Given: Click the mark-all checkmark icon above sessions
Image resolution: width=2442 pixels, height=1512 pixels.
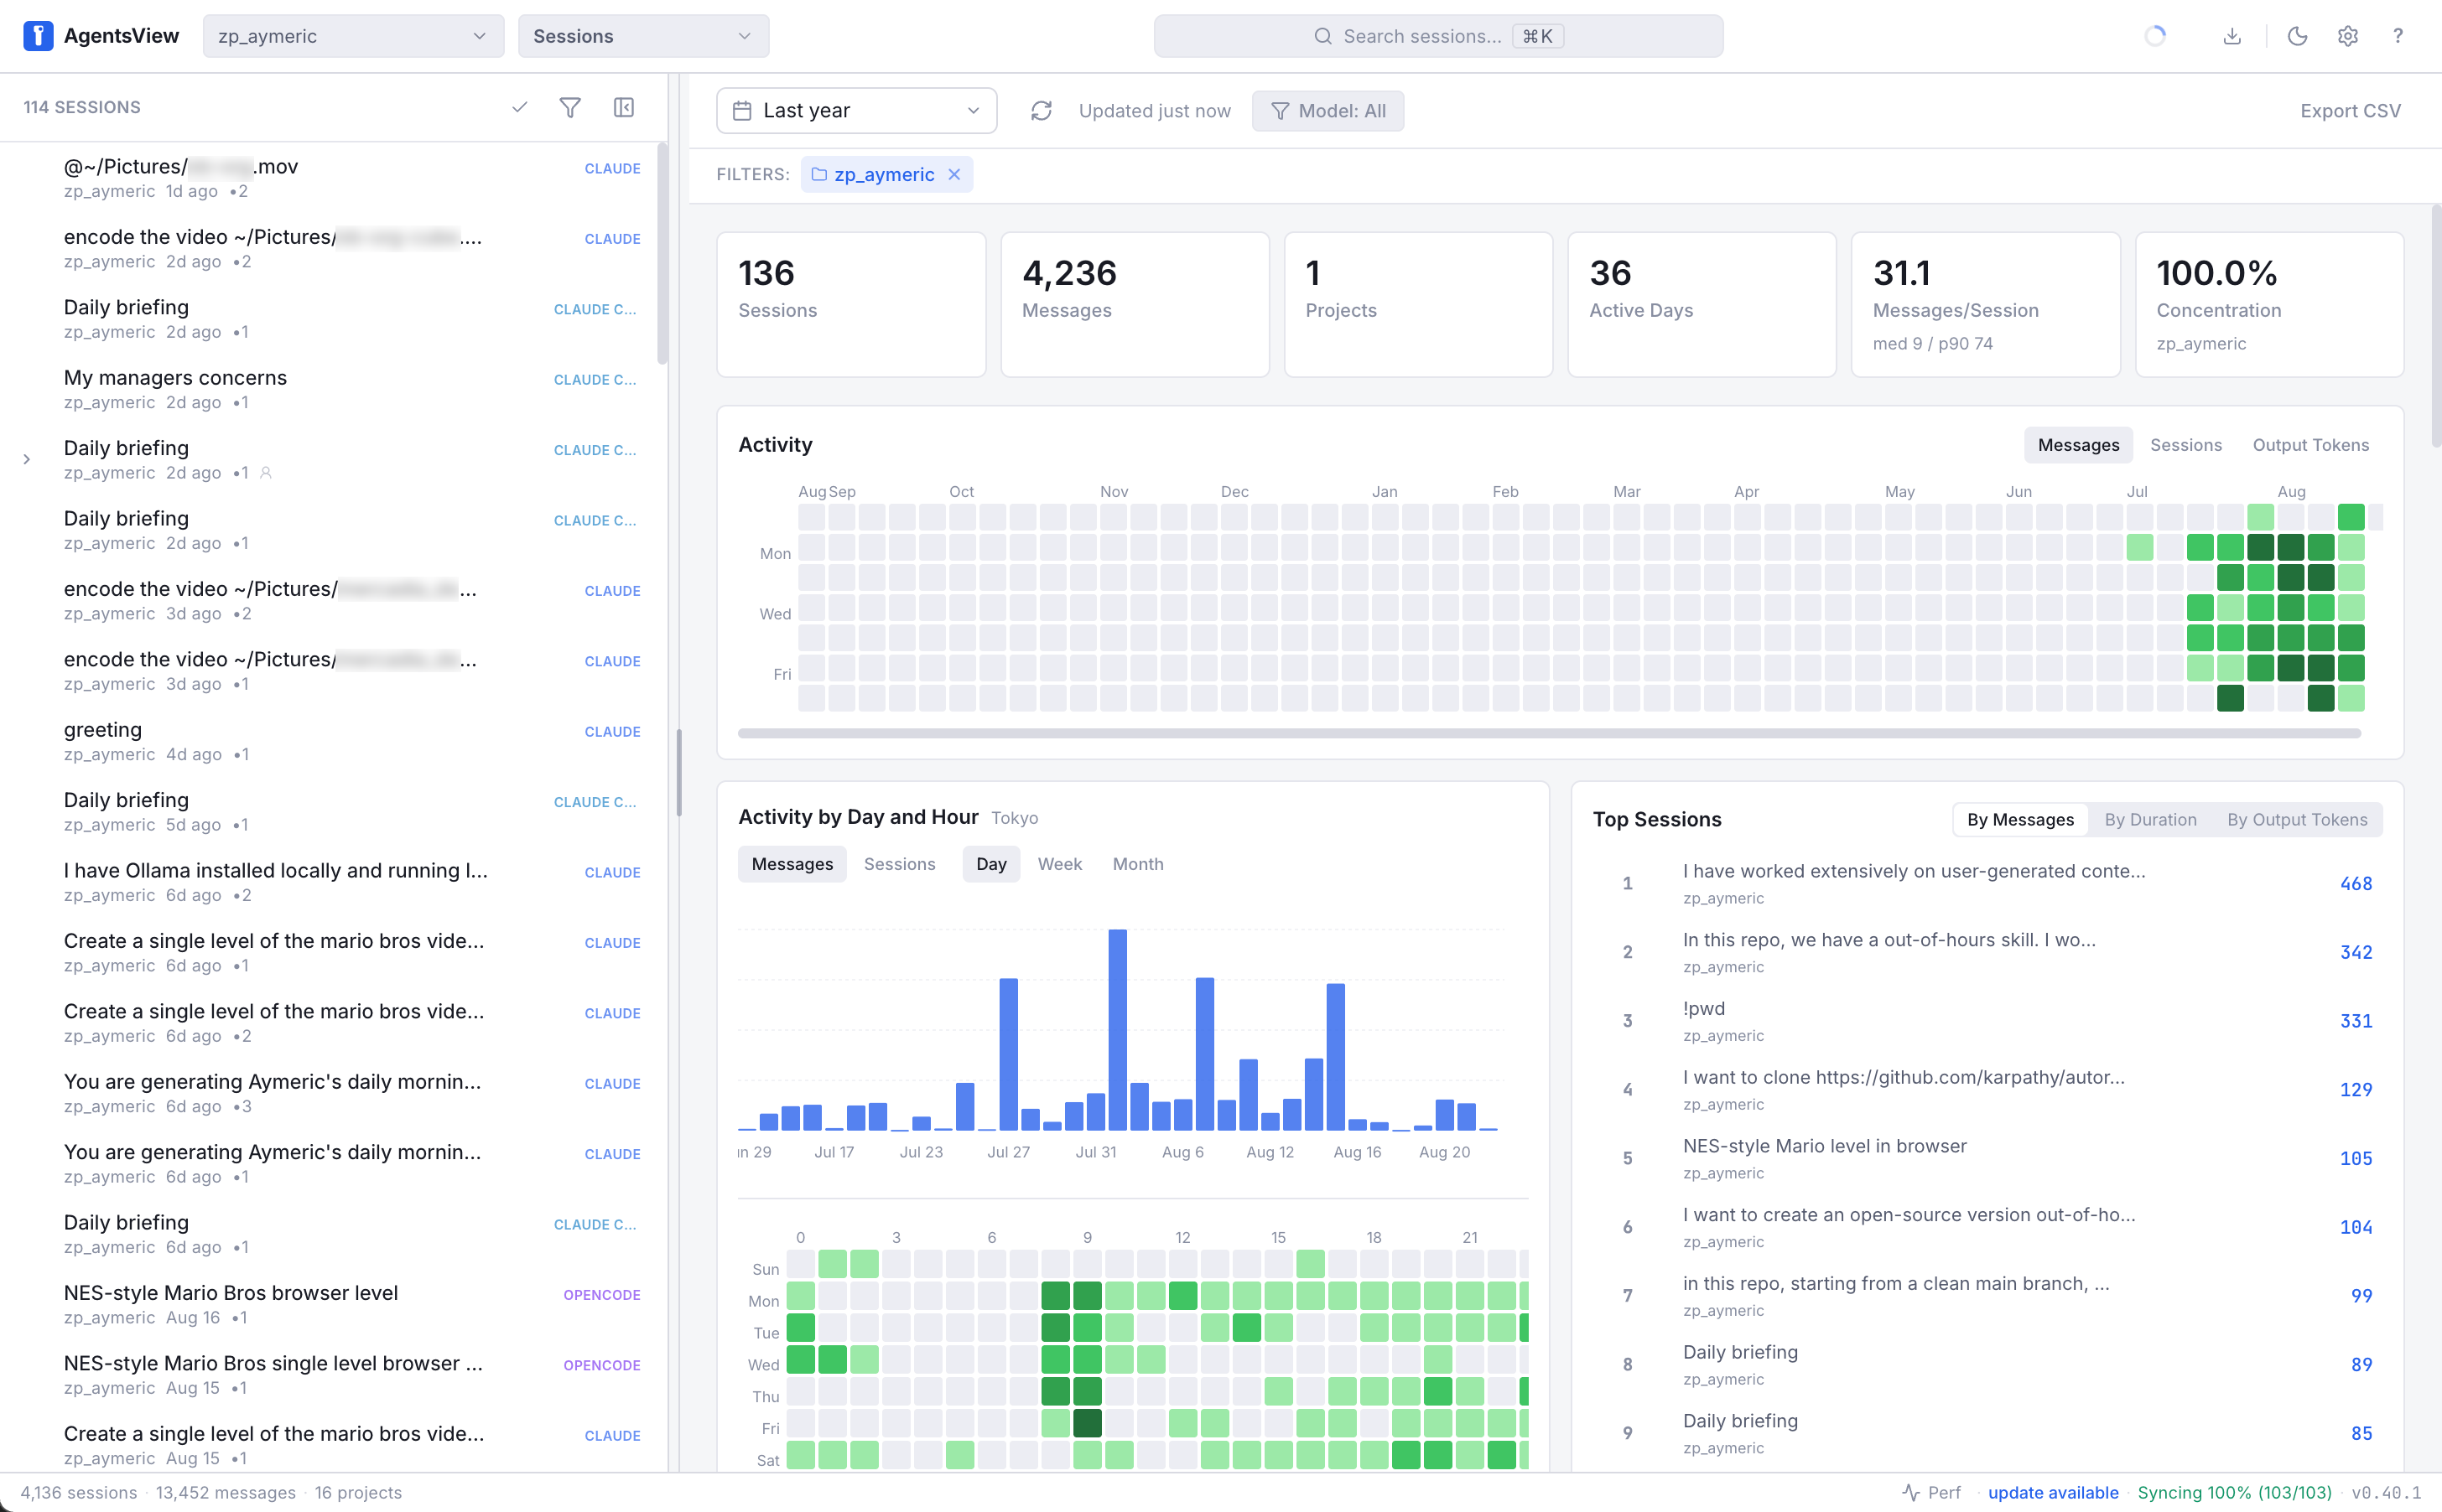Looking at the screenshot, I should [519, 107].
